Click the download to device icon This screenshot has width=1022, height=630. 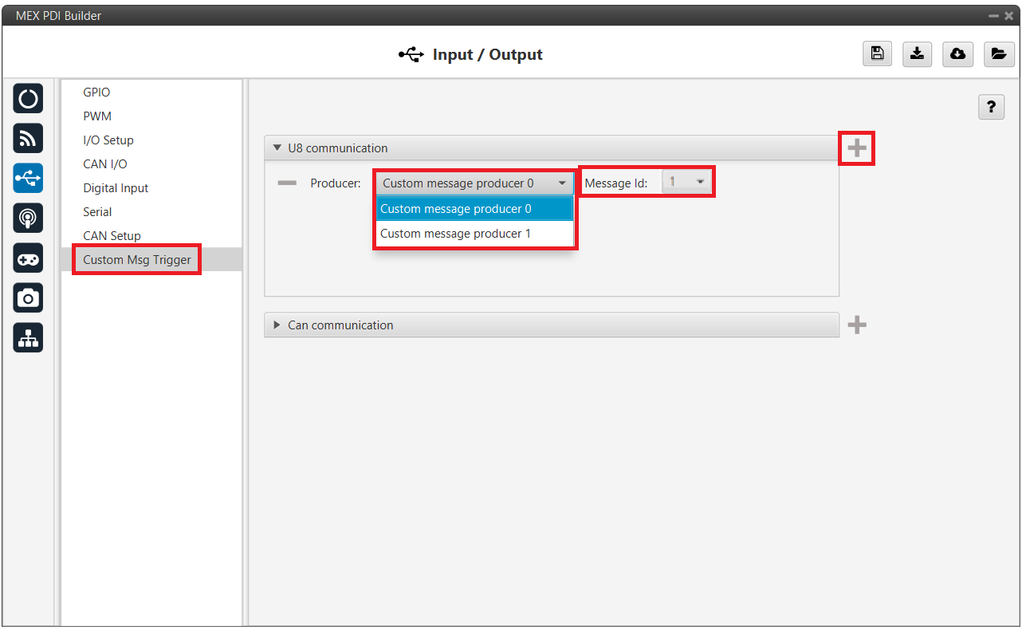coord(918,54)
